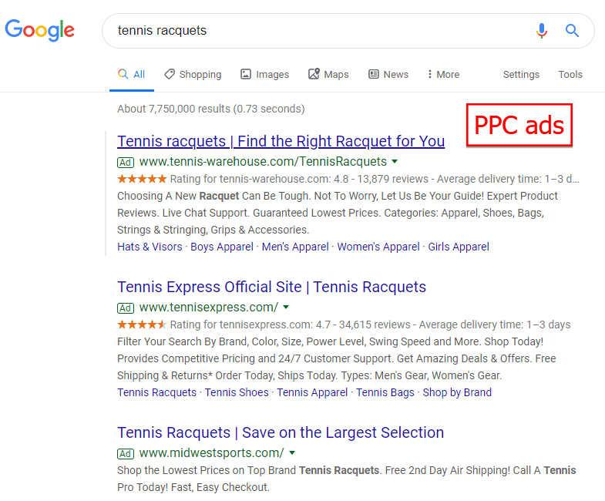Open 'Save on the Largest Selection' ad

tap(281, 432)
